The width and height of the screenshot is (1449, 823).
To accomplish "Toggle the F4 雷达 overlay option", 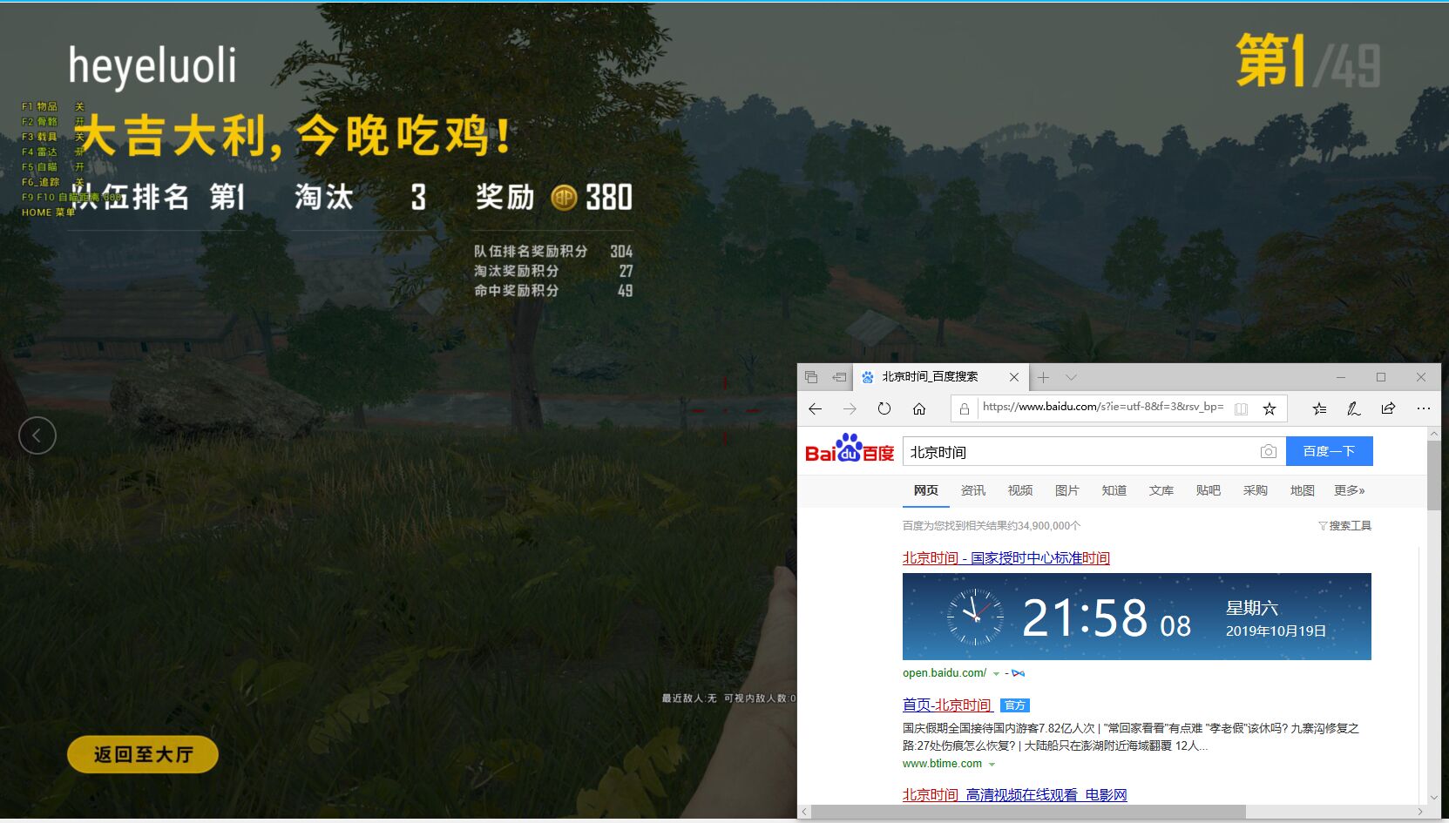I will point(53,152).
